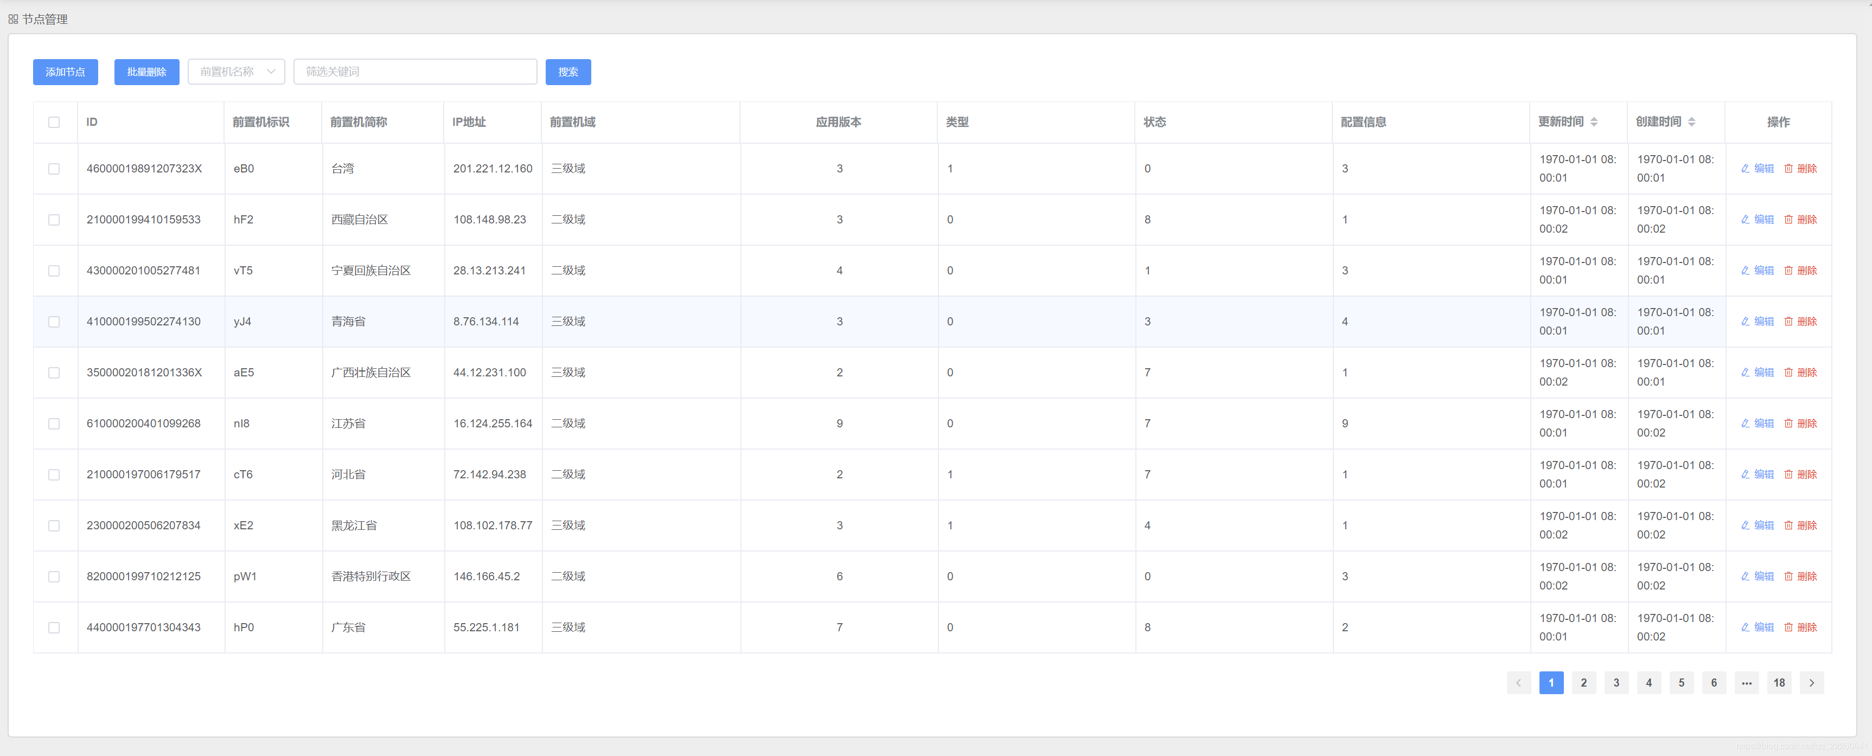
Task: Click edit pencil icon for 台湾 row
Action: click(1746, 169)
